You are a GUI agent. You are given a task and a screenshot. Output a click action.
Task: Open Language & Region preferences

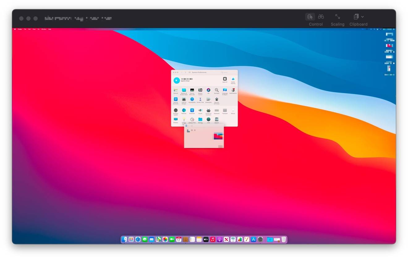click(x=225, y=91)
